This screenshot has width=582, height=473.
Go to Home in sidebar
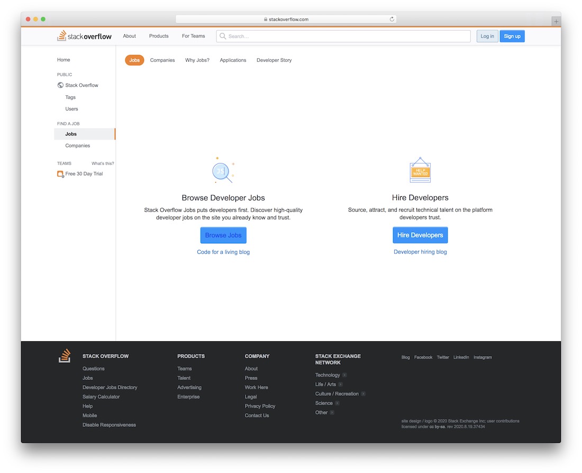click(63, 60)
